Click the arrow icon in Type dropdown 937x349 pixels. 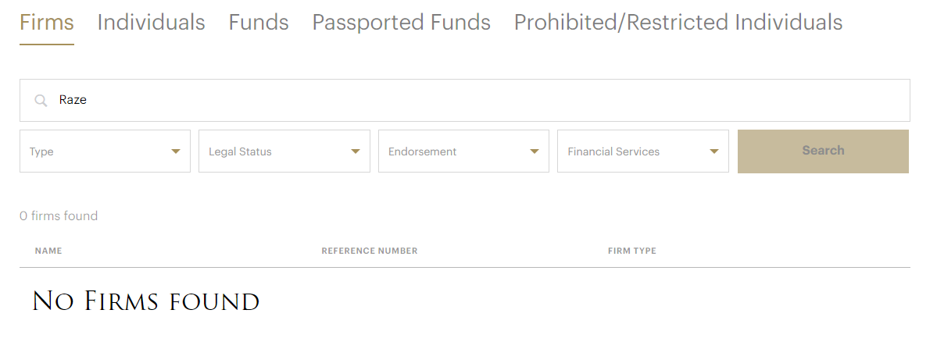[176, 151]
